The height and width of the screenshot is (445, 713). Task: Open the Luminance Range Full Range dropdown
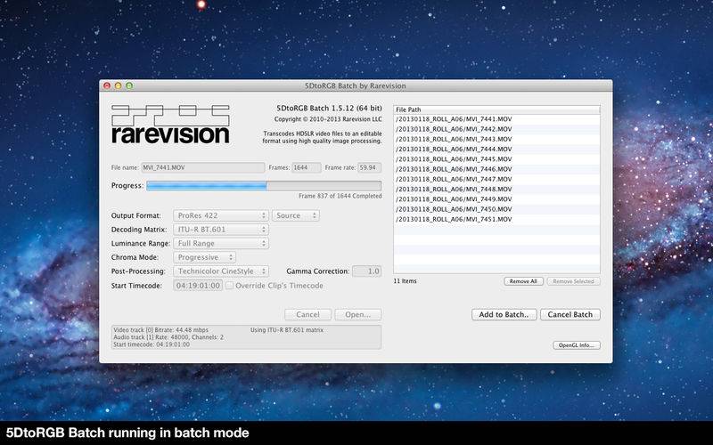click(x=221, y=243)
